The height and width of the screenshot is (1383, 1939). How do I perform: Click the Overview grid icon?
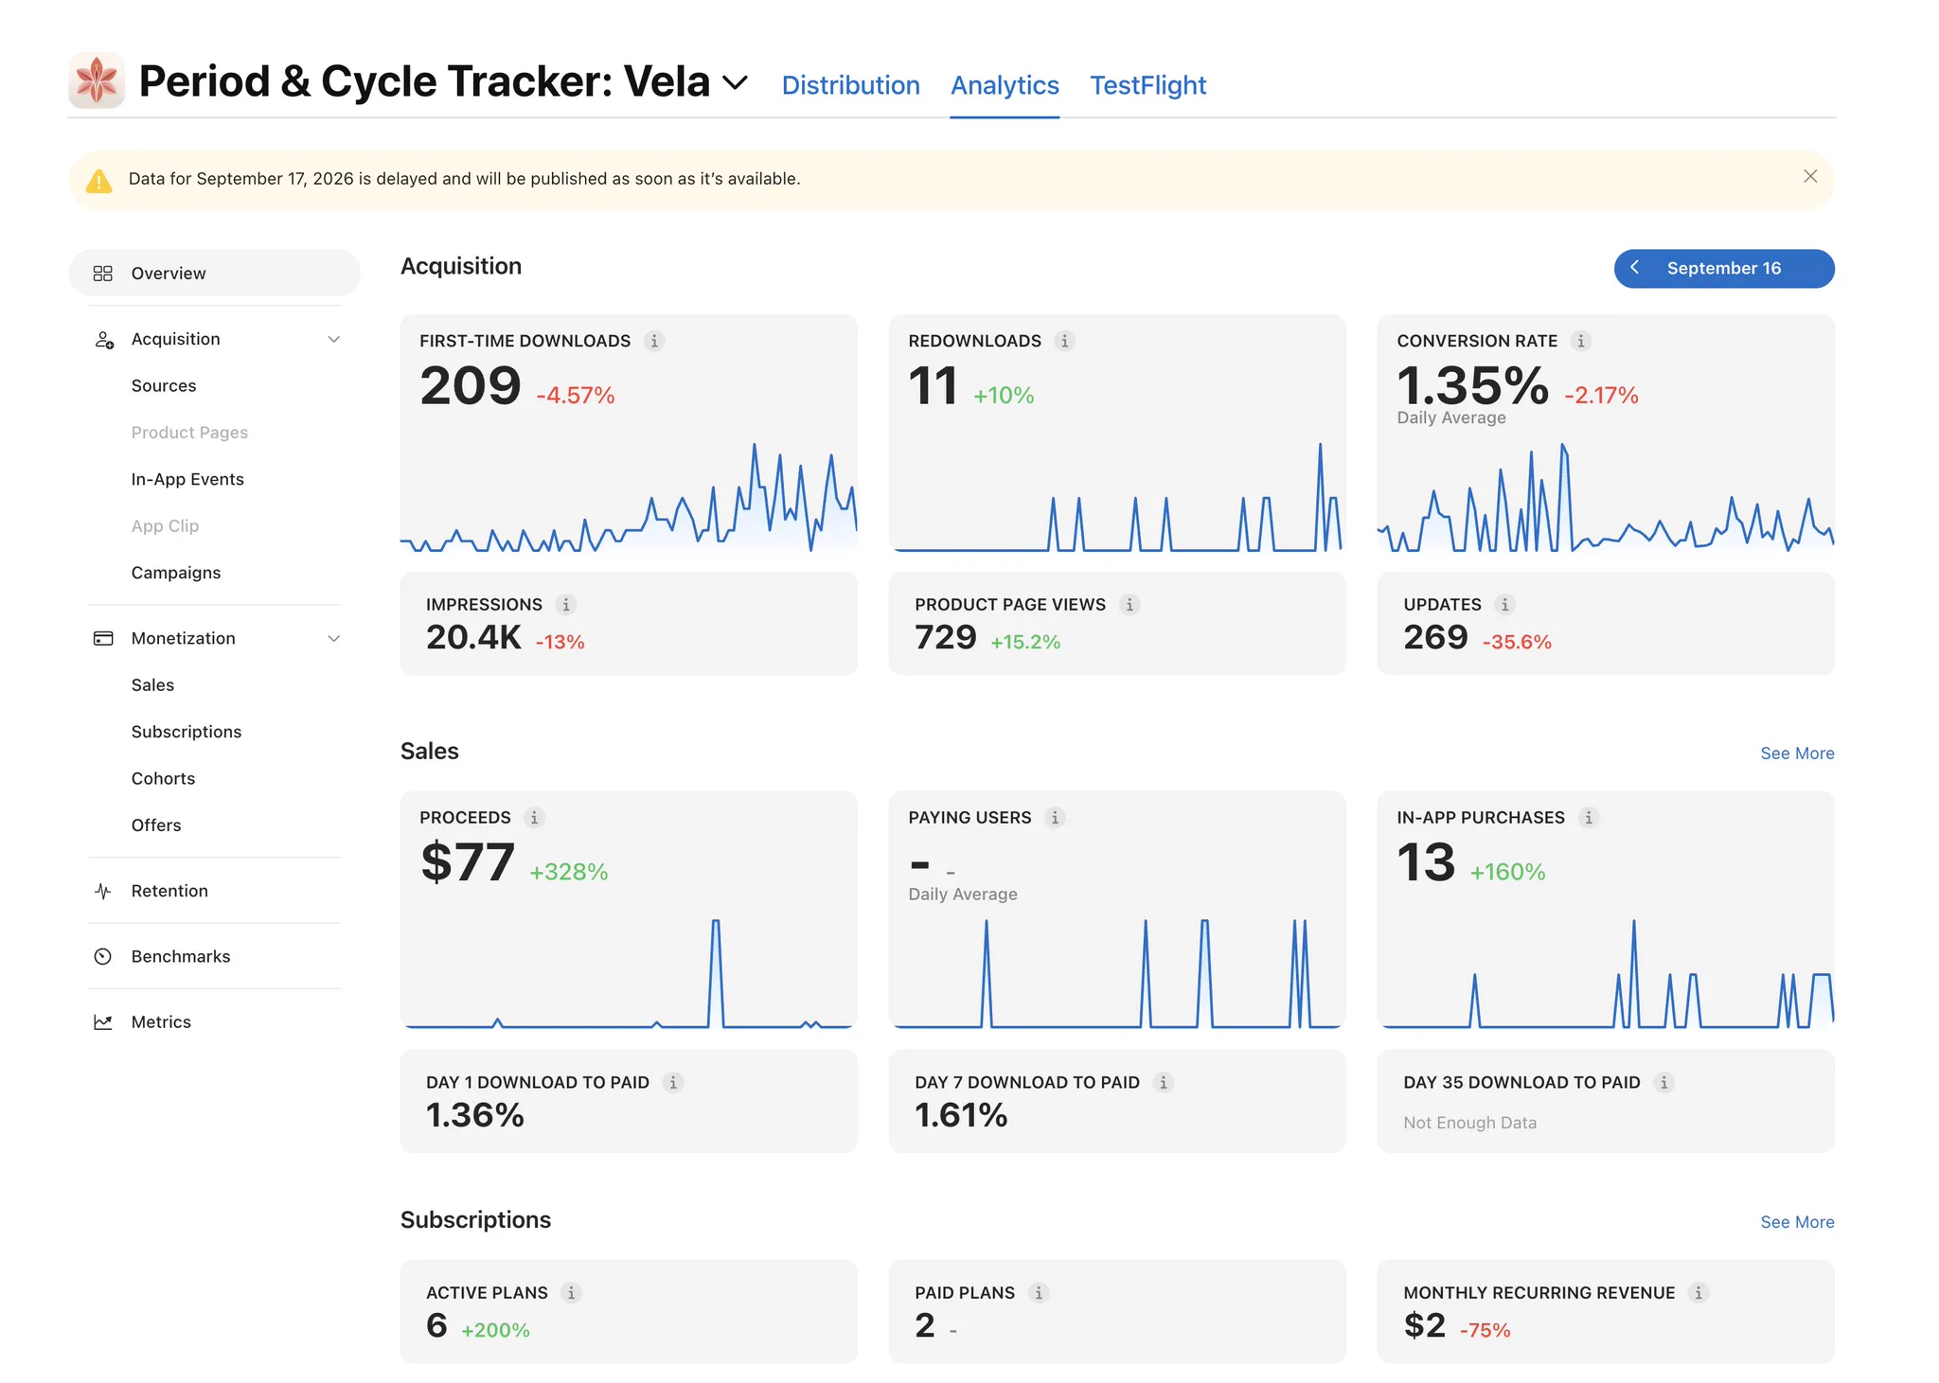(x=103, y=274)
